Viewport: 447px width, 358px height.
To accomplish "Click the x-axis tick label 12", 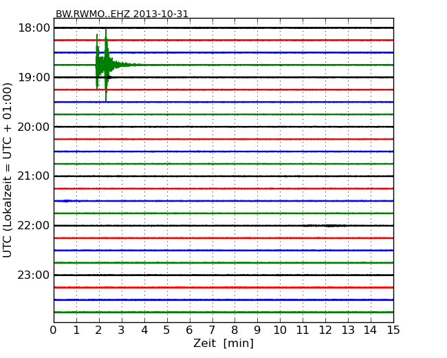I will [x=325, y=330].
